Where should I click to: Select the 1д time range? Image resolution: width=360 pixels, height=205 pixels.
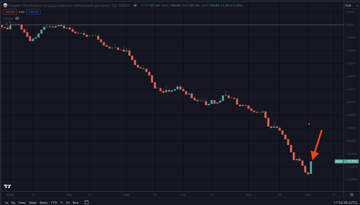click(x=7, y=203)
